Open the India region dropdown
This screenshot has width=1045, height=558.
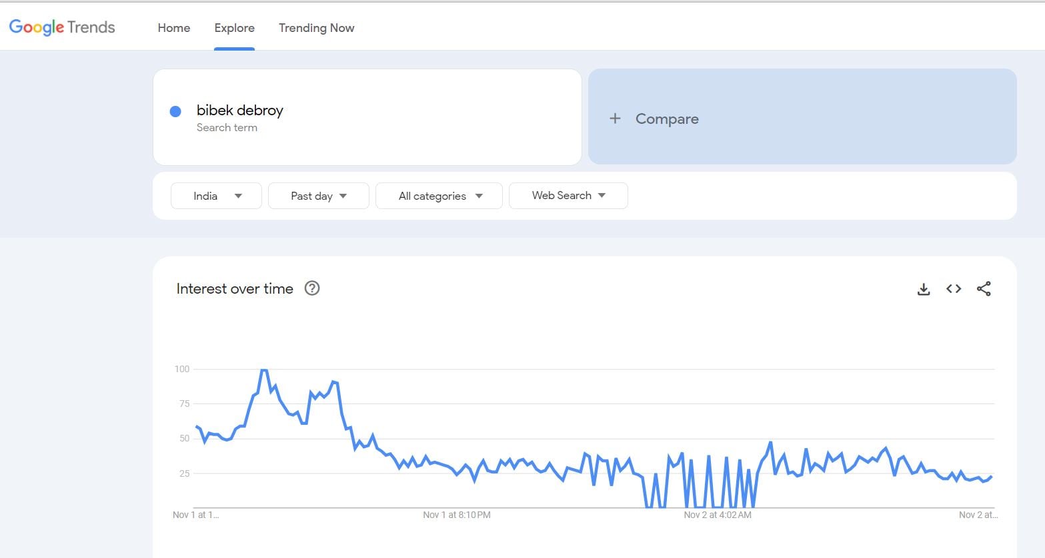[x=216, y=196]
